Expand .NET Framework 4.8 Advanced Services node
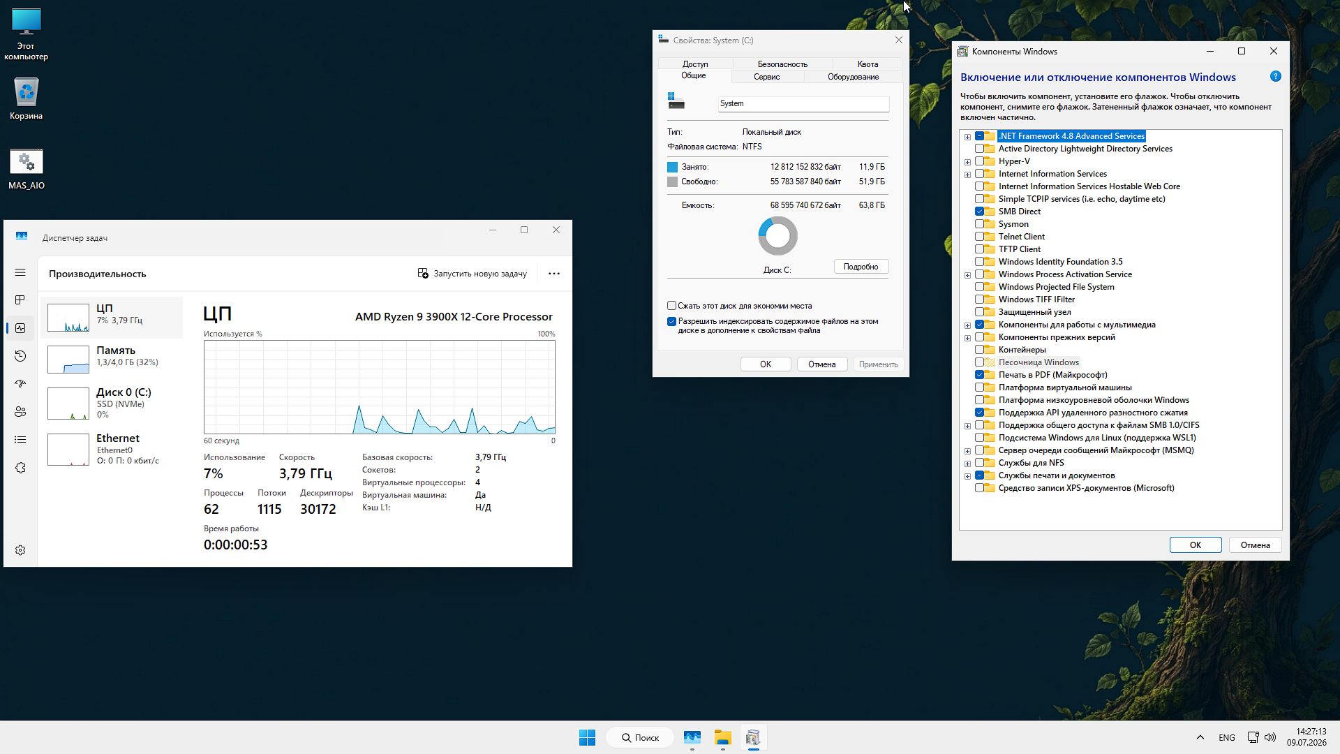This screenshot has width=1340, height=754. coord(967,137)
